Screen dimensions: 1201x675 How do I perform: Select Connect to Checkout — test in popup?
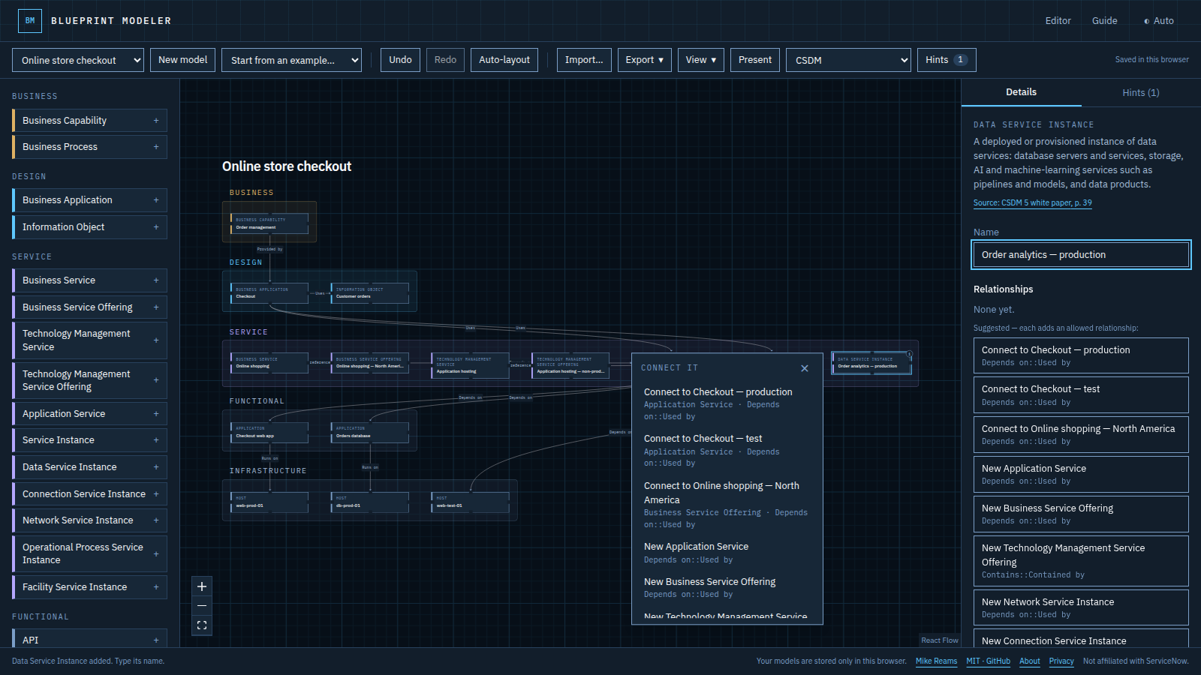click(x=726, y=450)
